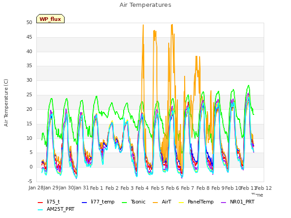Click the 30 y-axis tick label
Image resolution: width=291 pixels, height=218 pixels.
[29, 80]
